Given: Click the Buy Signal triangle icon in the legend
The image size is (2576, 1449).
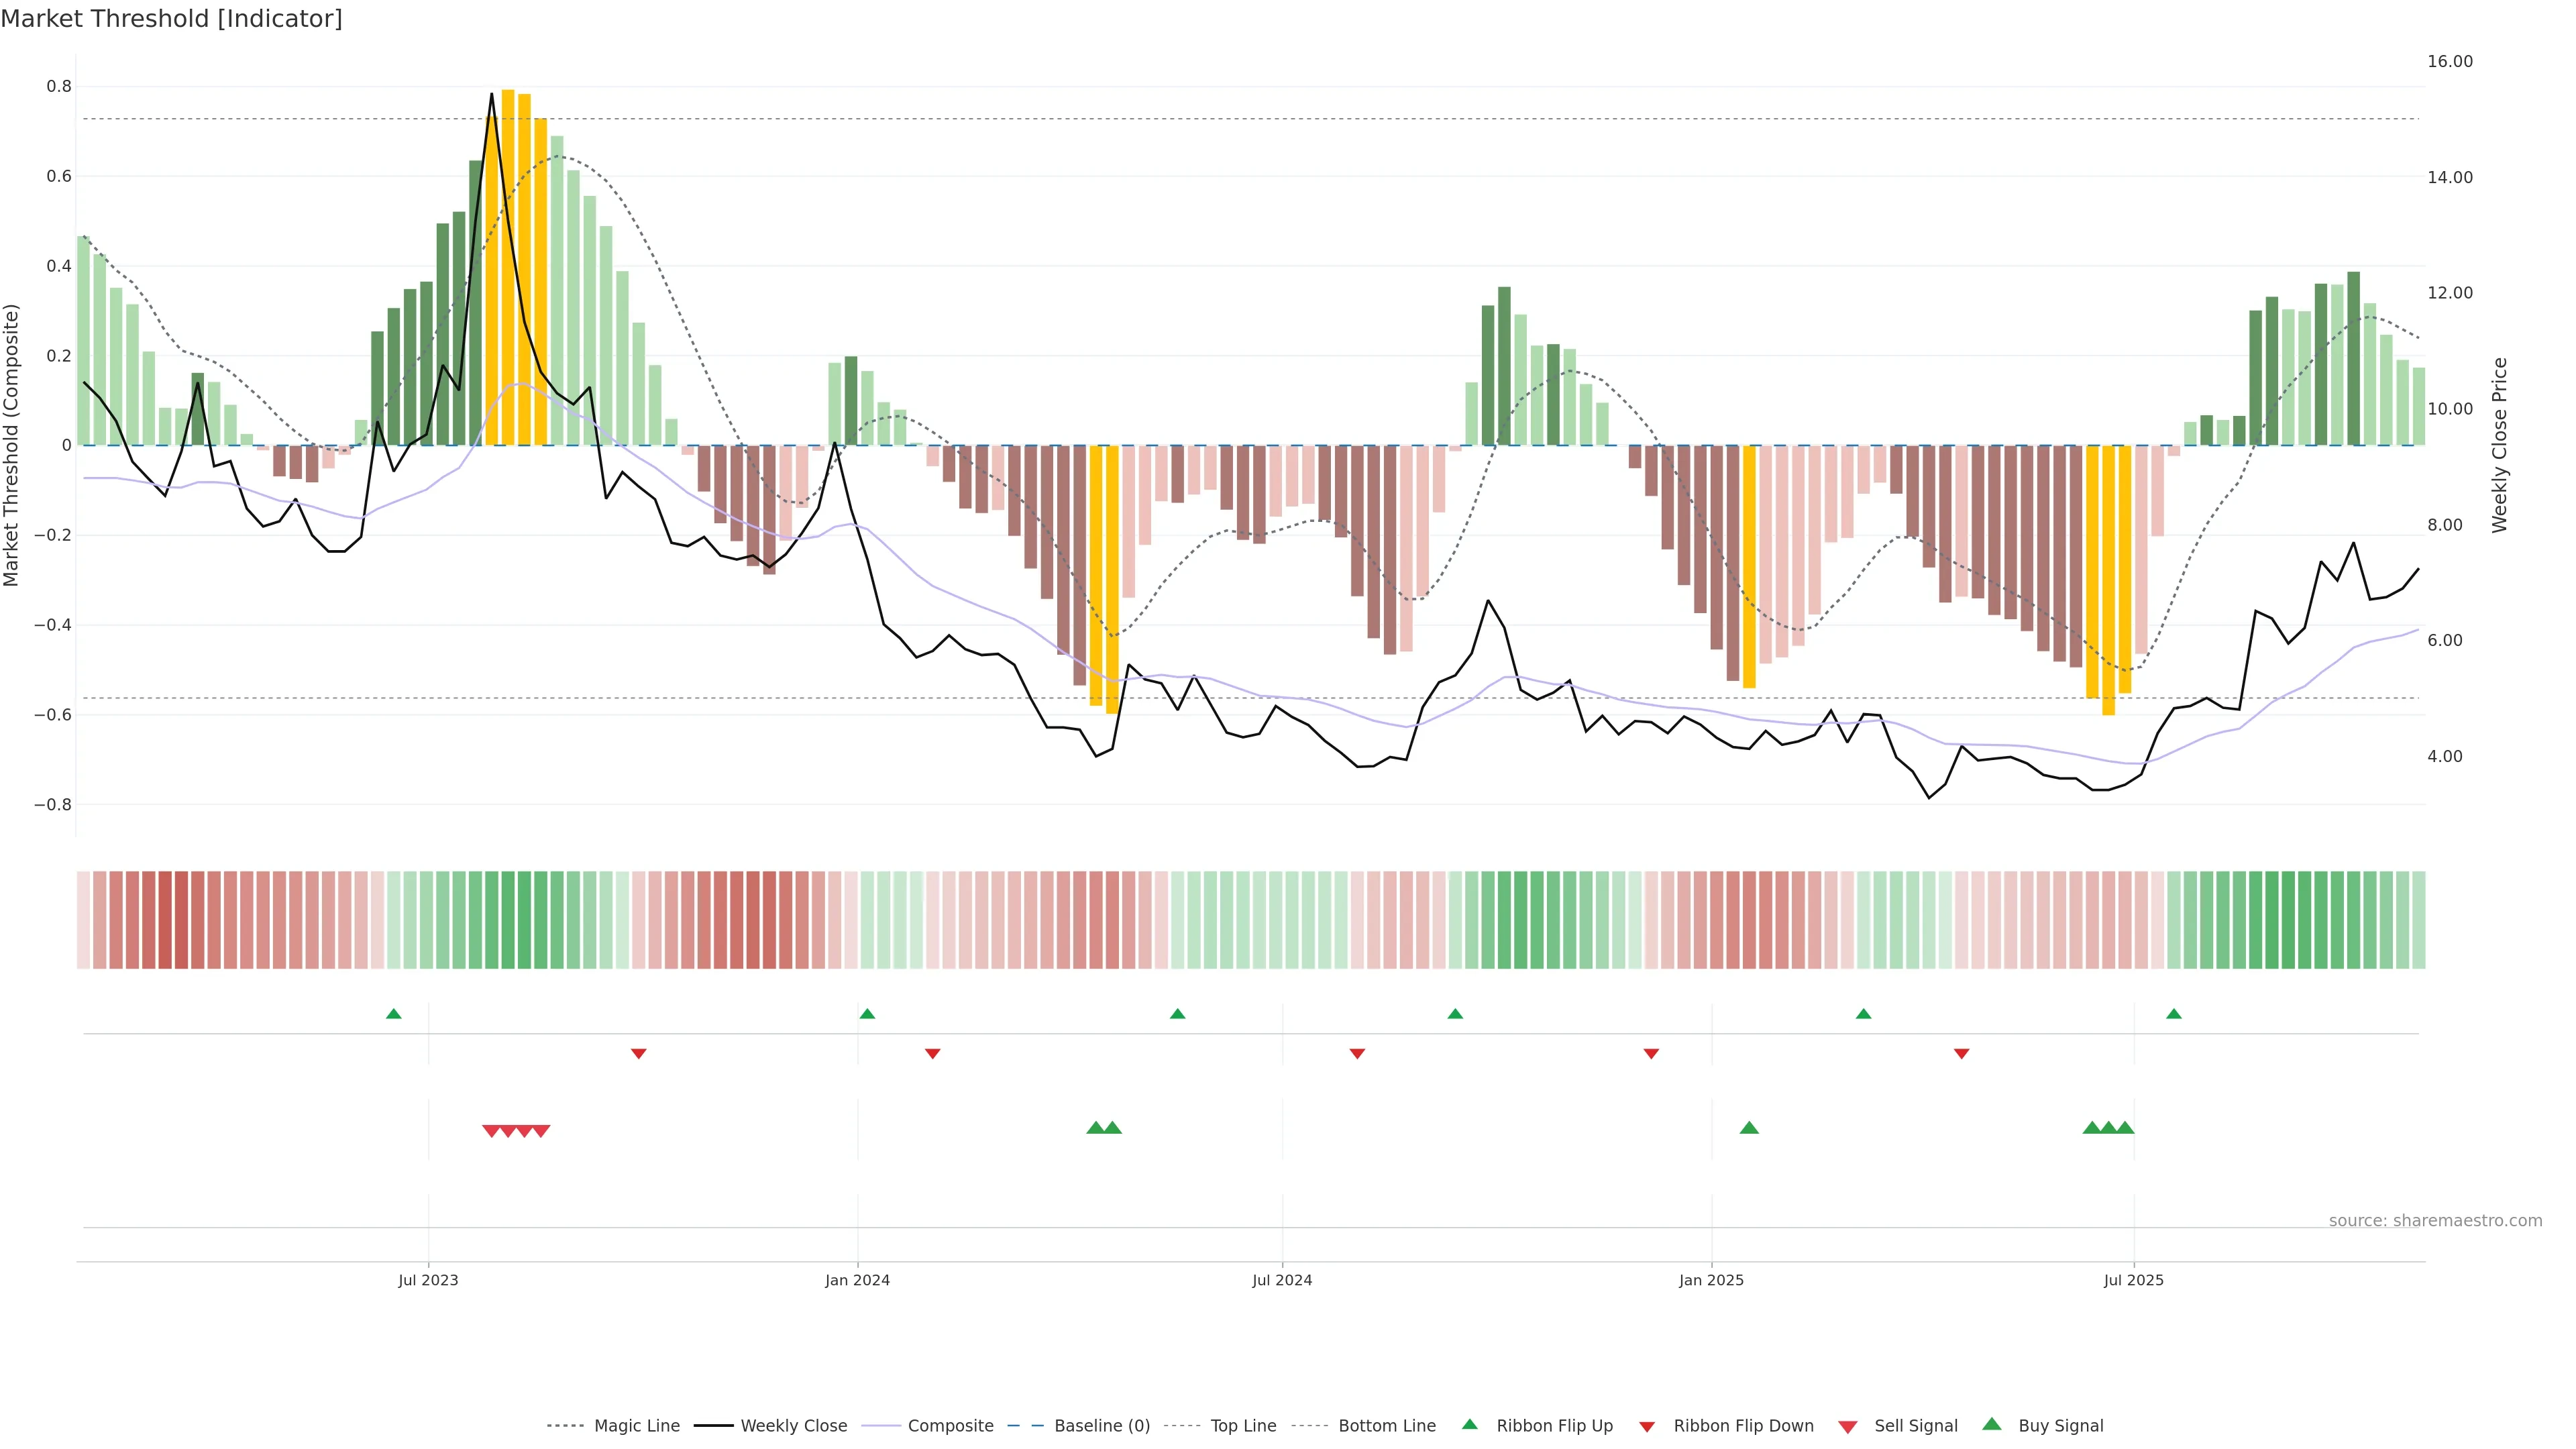Looking at the screenshot, I should point(1992,1425).
